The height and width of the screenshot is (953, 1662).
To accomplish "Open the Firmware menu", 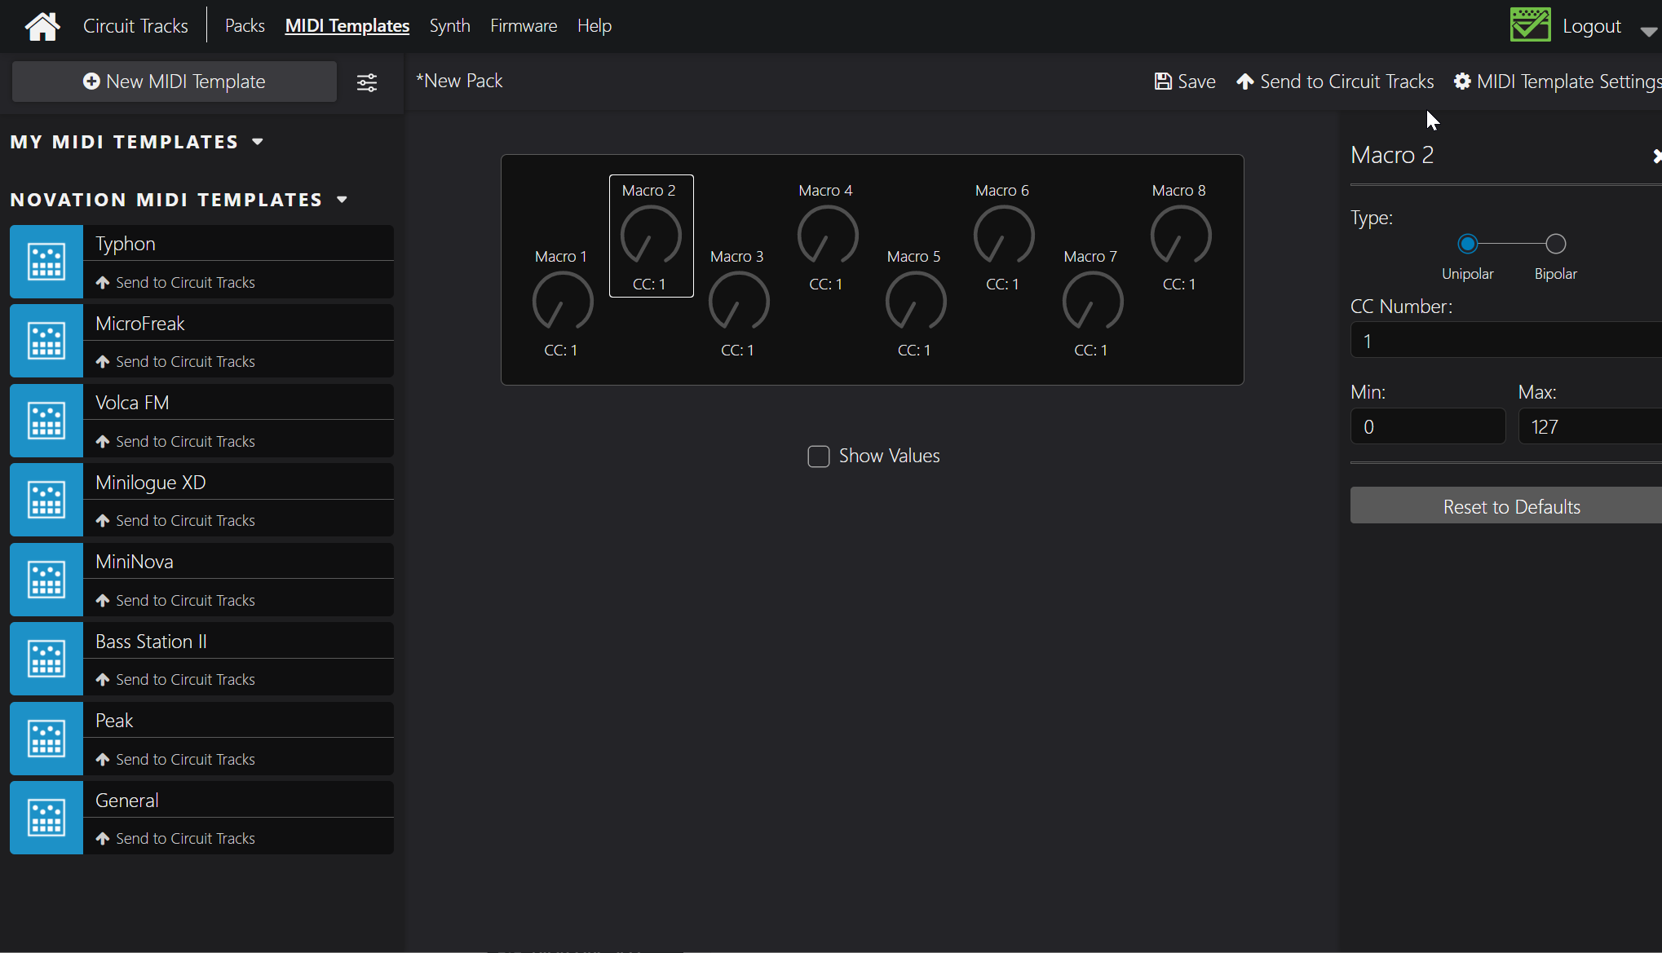I will click(524, 26).
